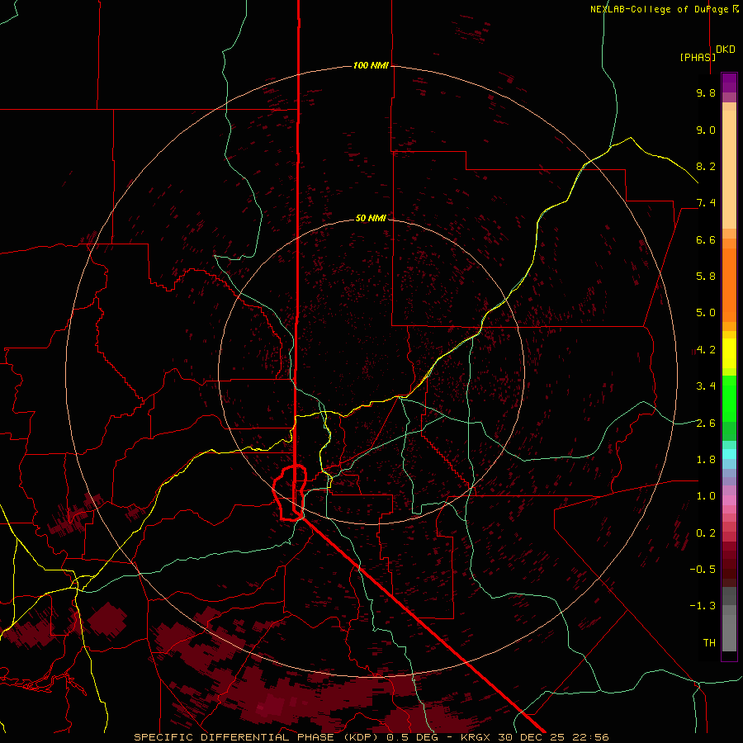Click the 0.2 value on the color scale
The width and height of the screenshot is (743, 743).
[x=706, y=533]
